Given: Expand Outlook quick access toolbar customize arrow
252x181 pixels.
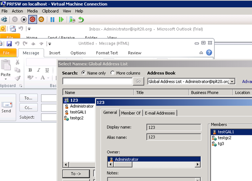Looking at the screenshot, I should click(29, 29).
